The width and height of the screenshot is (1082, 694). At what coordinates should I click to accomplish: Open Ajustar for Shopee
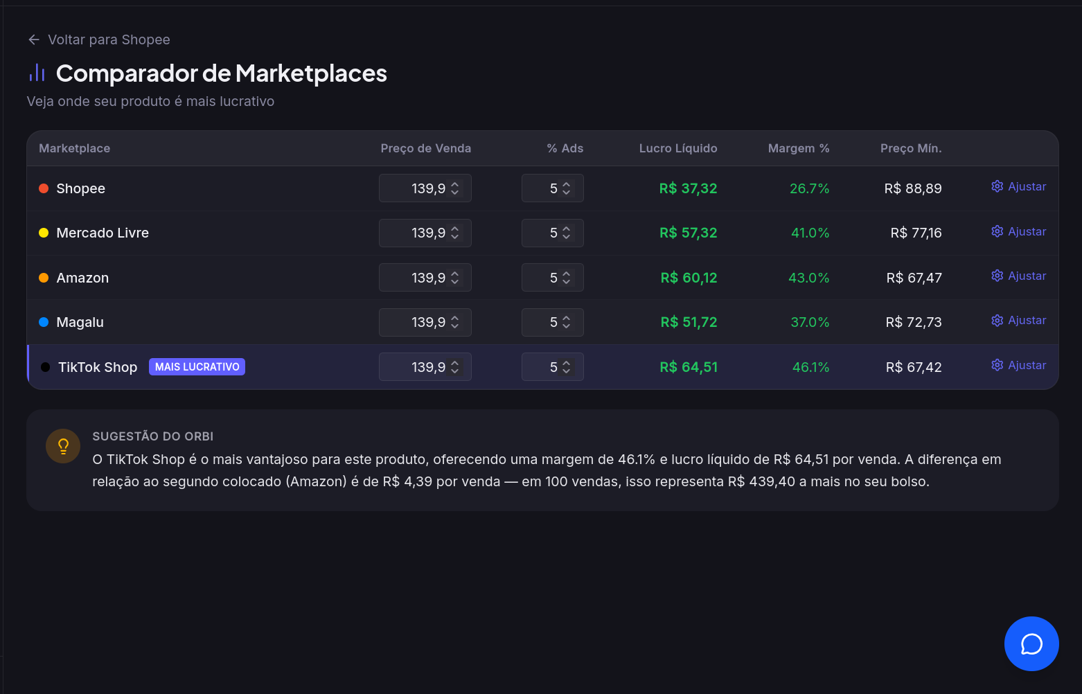pyautogui.click(x=1018, y=186)
